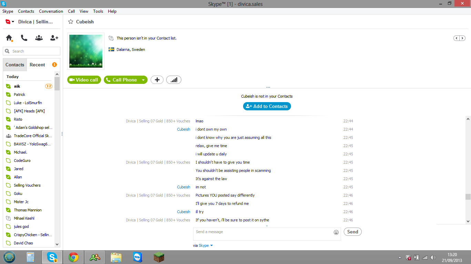
Task: Click message 'I'll give you 7 days to refund me'
Action: point(222,203)
